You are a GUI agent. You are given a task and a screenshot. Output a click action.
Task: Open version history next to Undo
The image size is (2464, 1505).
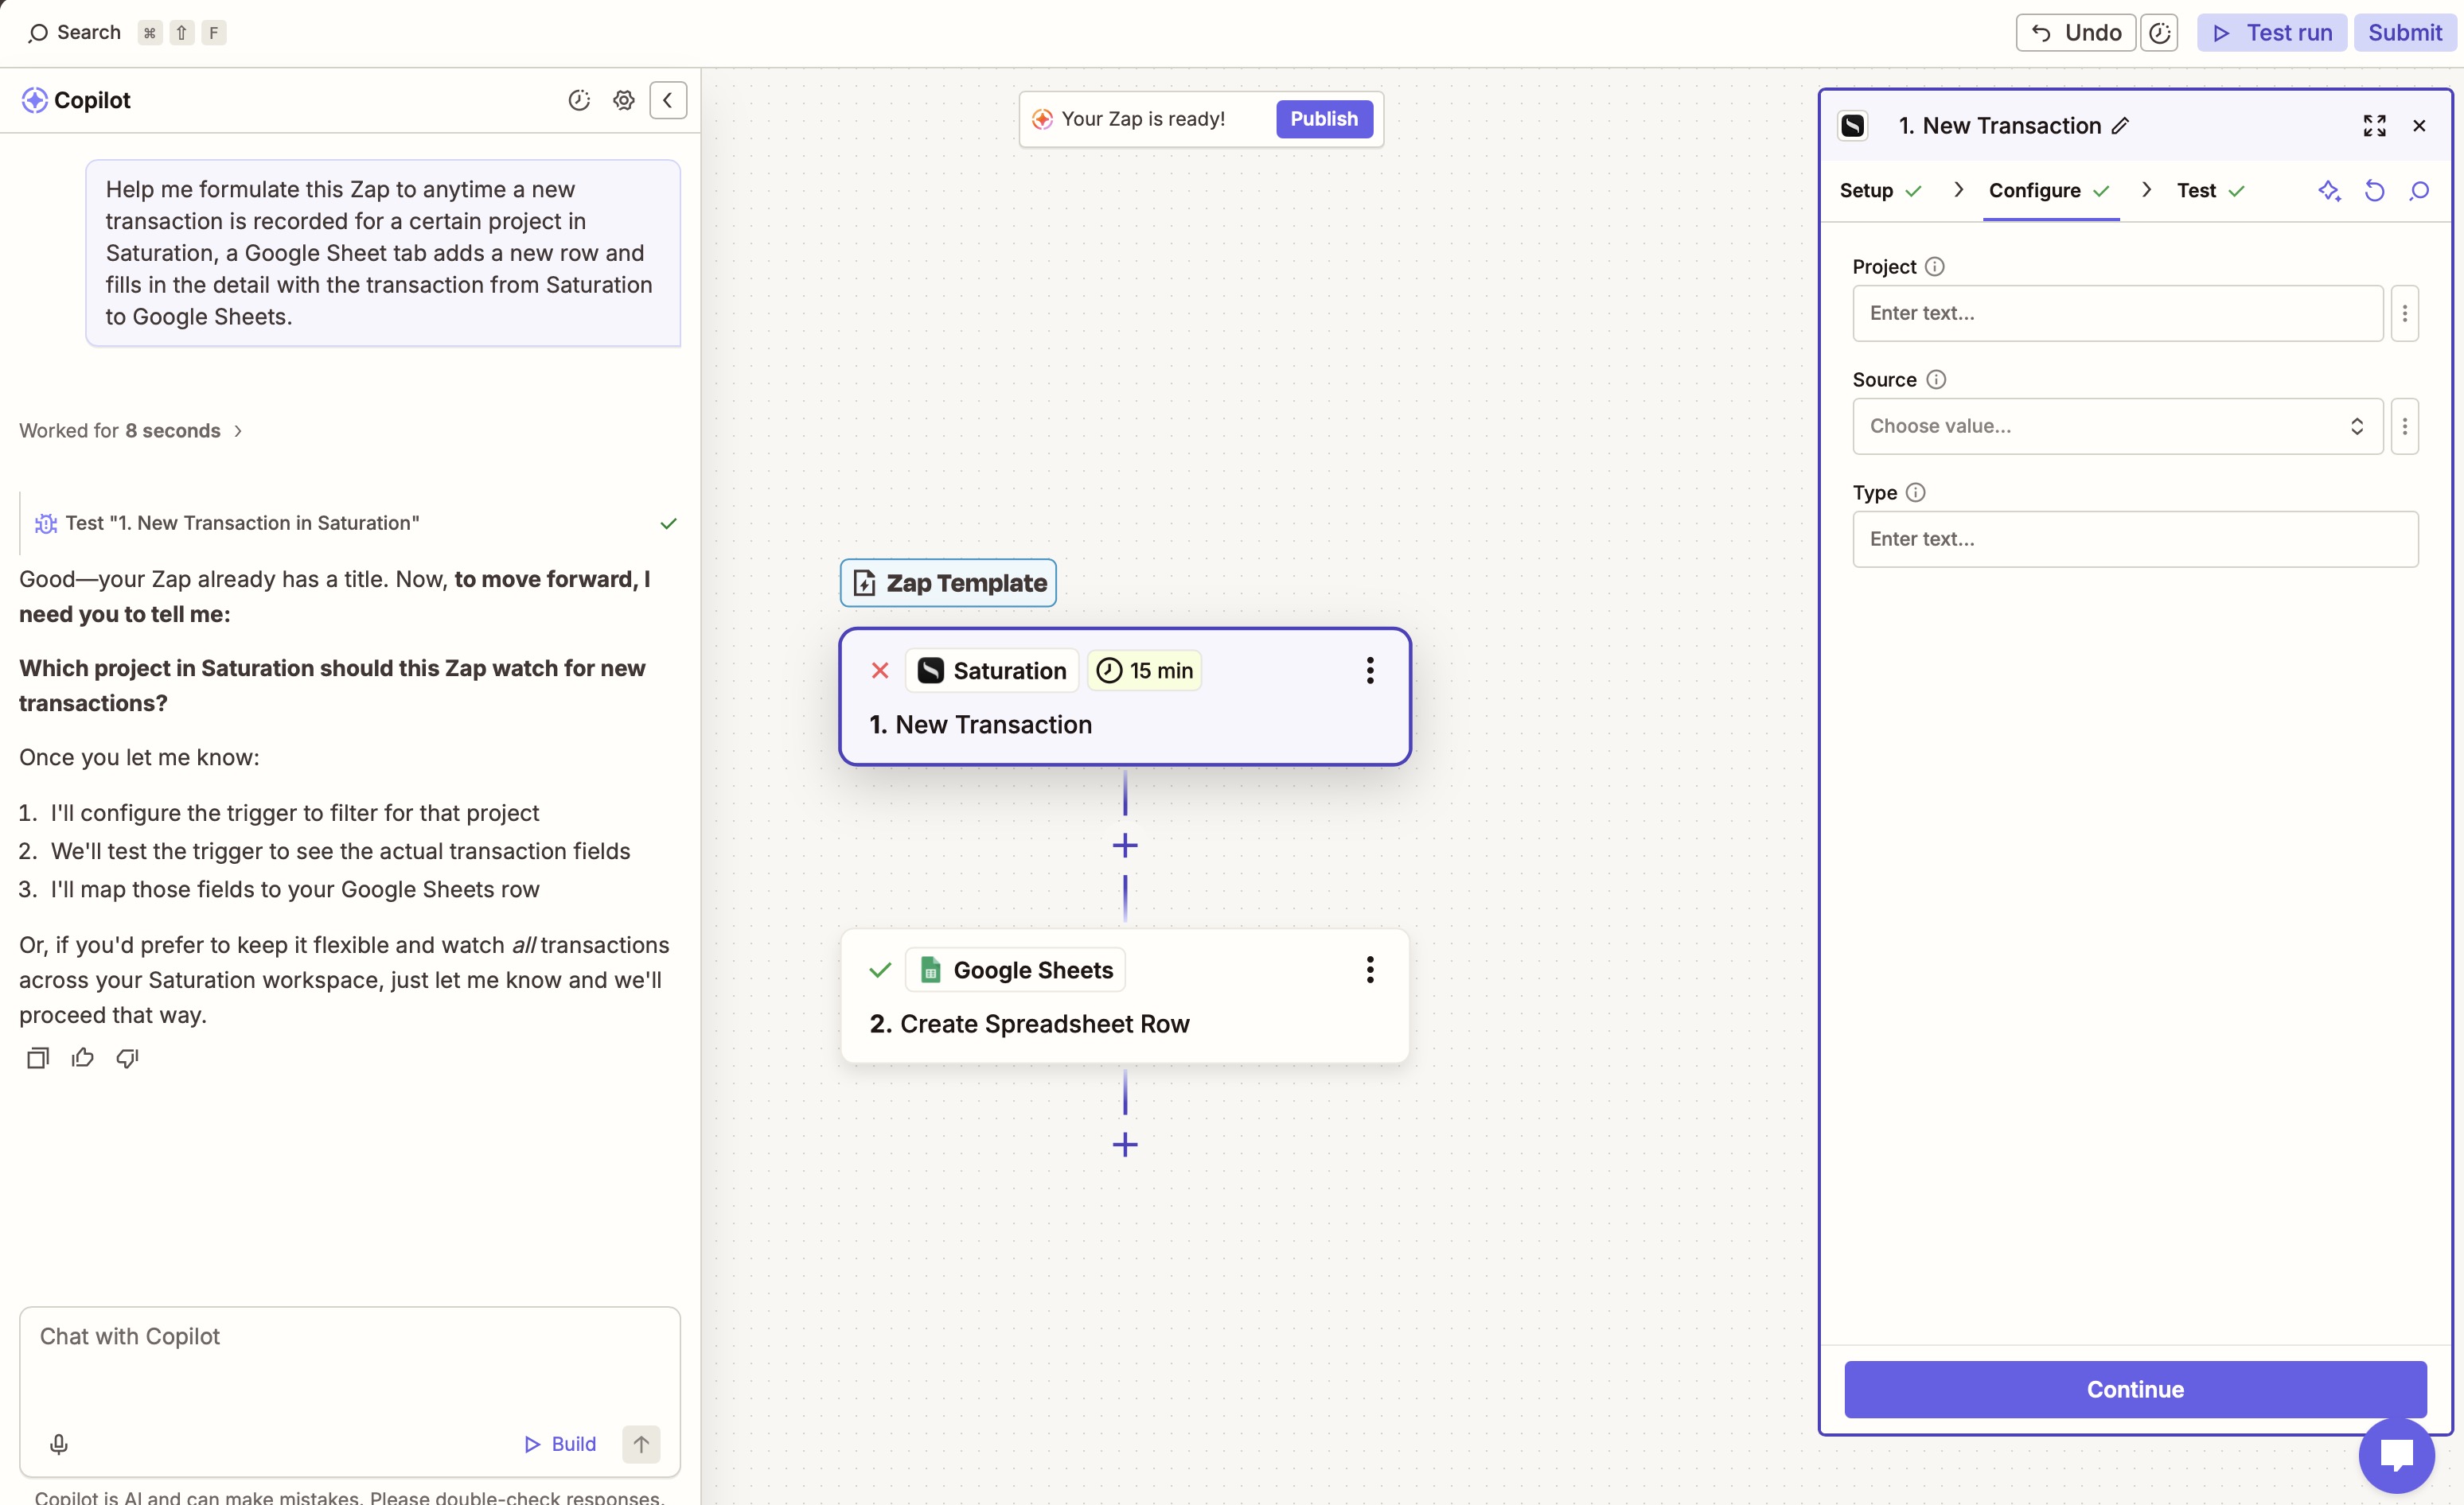(2160, 33)
